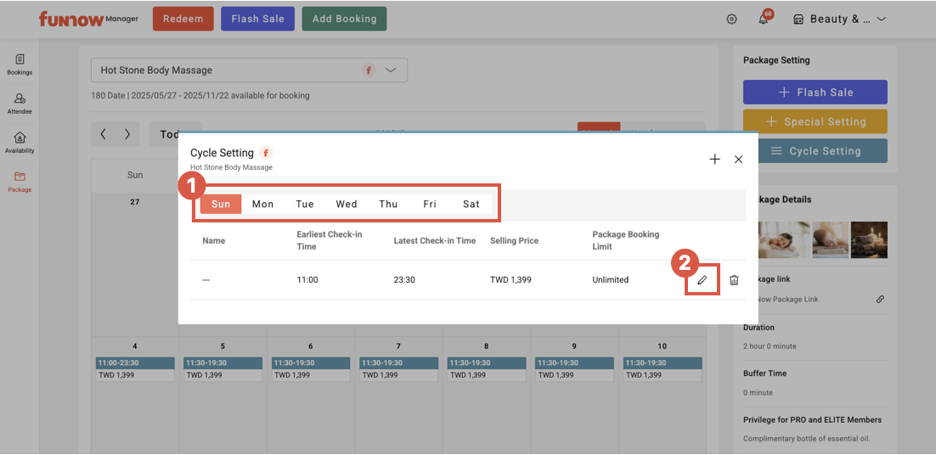936x455 pixels.
Task: Expand the Hot Stone Body Massage dropdown
Action: pyautogui.click(x=391, y=70)
